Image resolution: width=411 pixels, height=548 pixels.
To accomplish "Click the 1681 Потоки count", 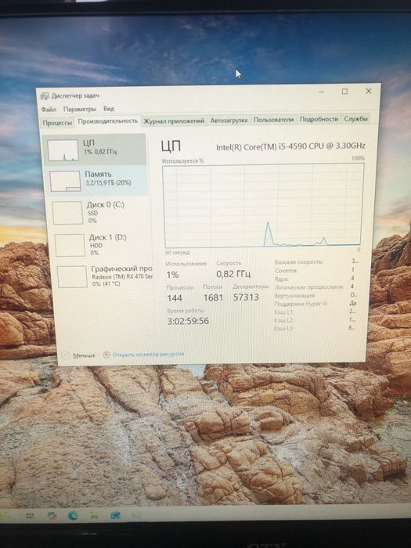I will pos(213,297).
